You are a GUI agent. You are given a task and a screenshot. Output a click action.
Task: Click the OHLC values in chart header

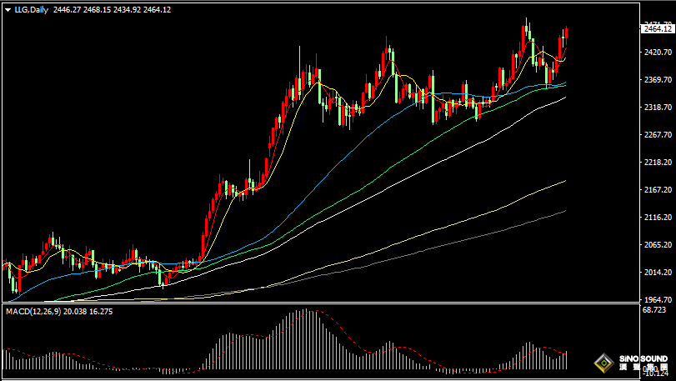coord(112,9)
